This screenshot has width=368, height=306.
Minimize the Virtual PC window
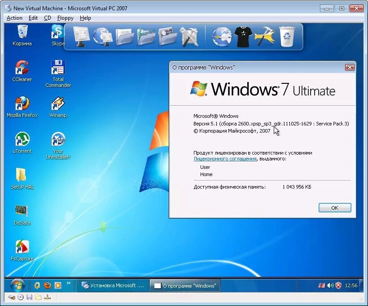[327, 9]
